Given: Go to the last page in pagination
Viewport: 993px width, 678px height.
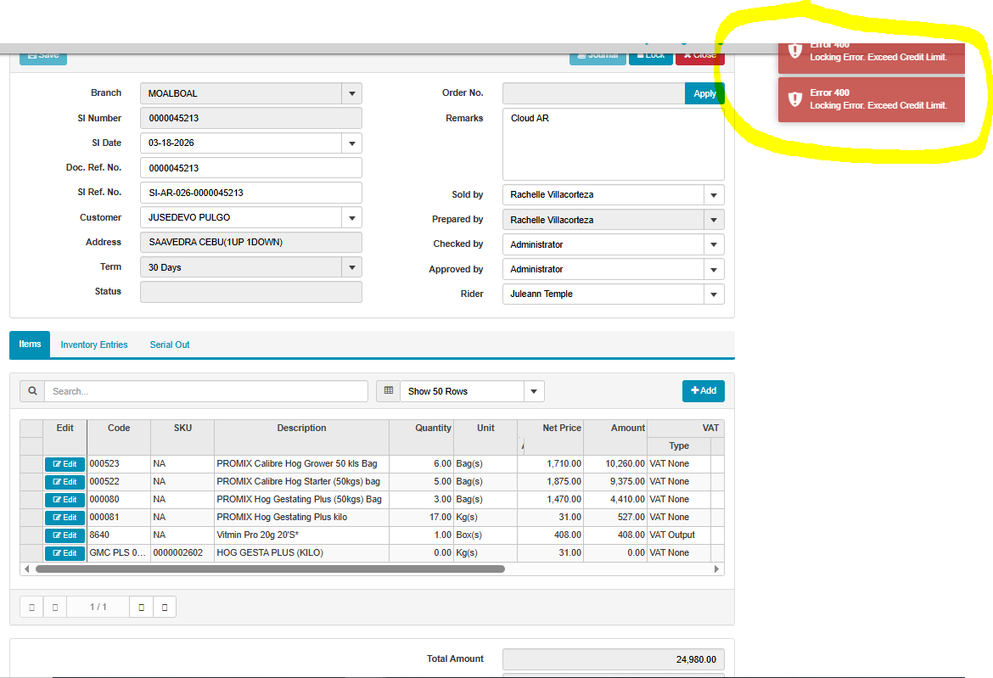Looking at the screenshot, I should coord(165,607).
